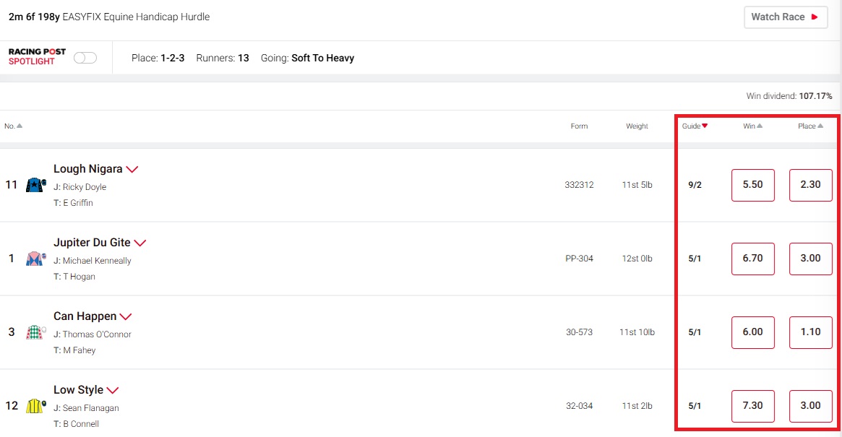This screenshot has width=842, height=437.
Task: Sort by Place odds column arrow
Action: (821, 126)
